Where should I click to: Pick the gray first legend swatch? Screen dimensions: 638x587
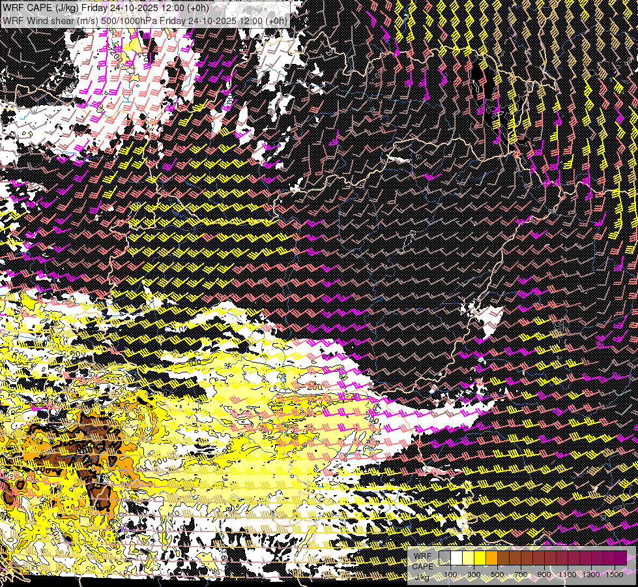point(444,558)
